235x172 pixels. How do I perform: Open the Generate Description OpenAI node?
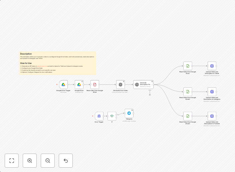[143, 85]
